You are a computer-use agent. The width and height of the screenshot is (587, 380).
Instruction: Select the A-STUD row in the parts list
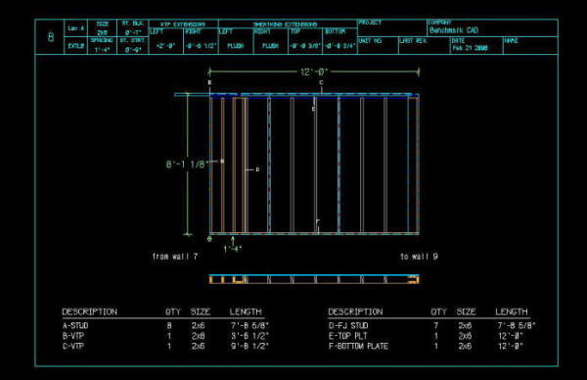tap(165, 326)
